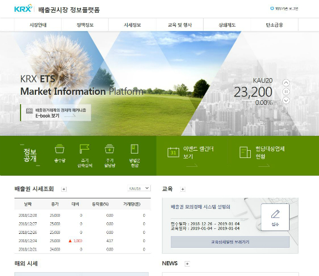
Task: Pause the KAU20 price ticker
Action: [286, 91]
